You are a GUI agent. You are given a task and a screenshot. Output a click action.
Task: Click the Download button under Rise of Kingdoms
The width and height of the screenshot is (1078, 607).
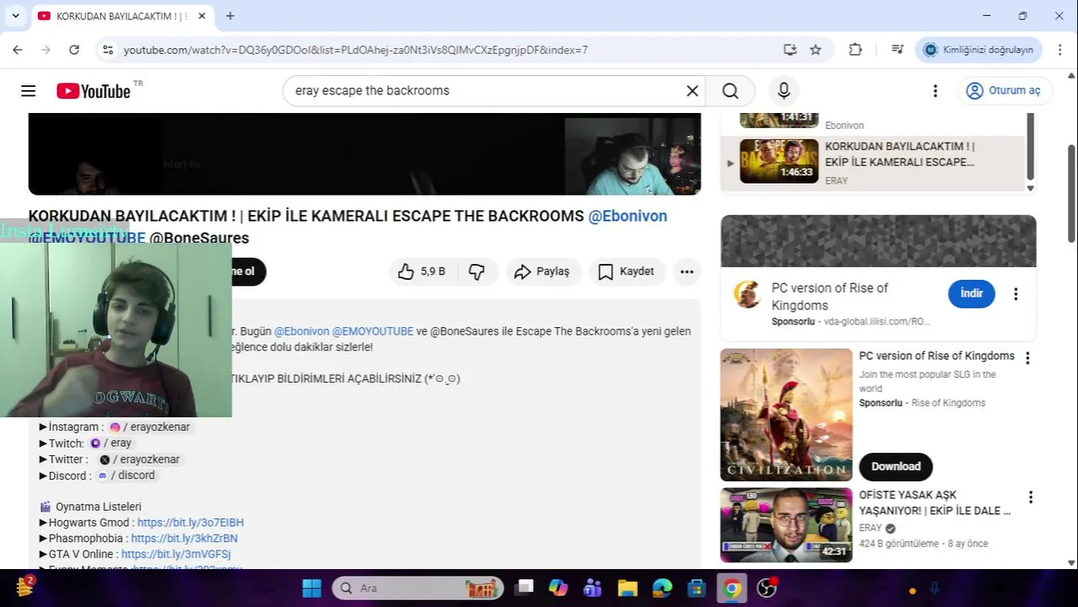pyautogui.click(x=896, y=466)
